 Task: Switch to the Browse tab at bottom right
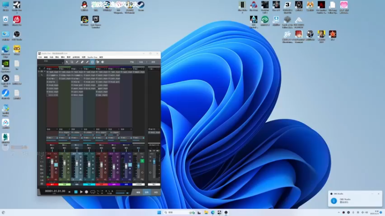point(156,192)
